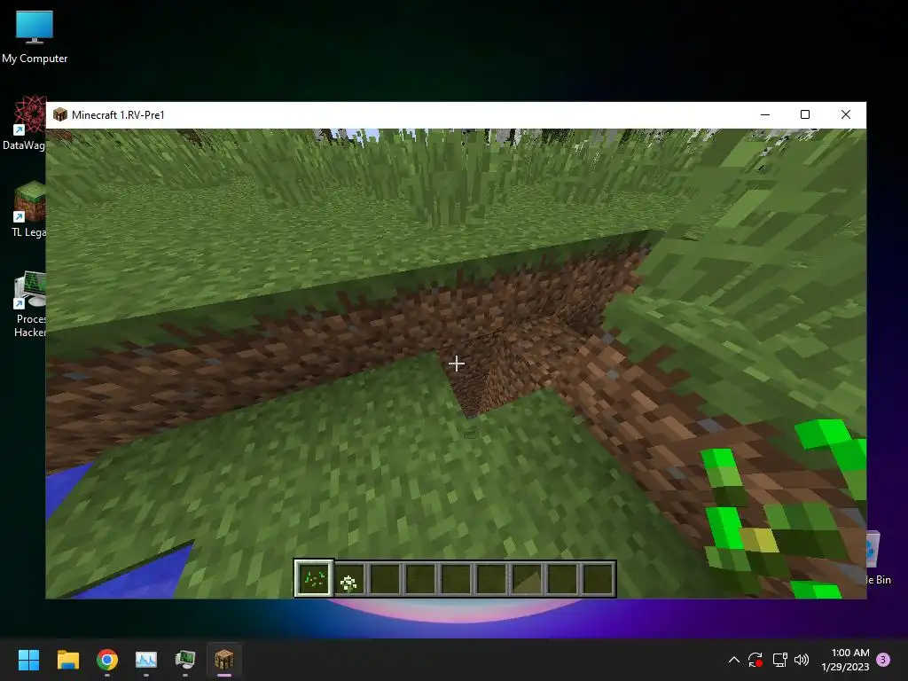The image size is (908, 681).
Task: Open network settings tray icon
Action: [780, 660]
